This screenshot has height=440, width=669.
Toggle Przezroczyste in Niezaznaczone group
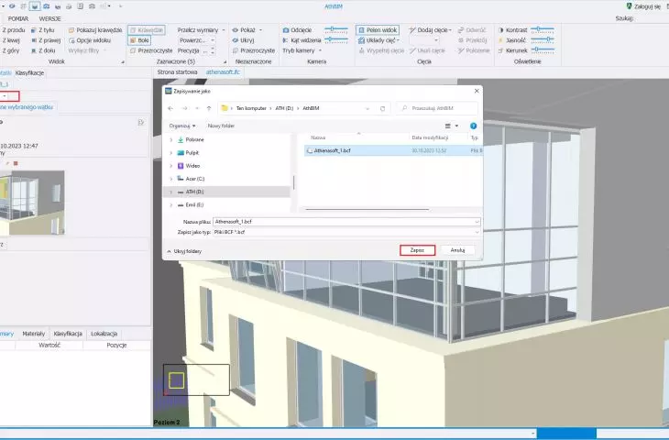[254, 50]
